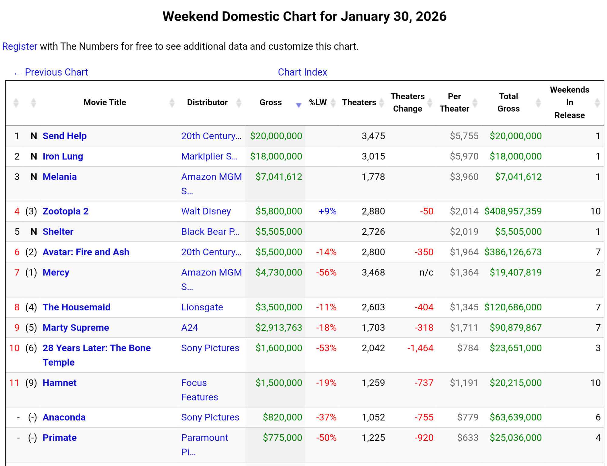Sort by the %LW column arrows
The image size is (607, 466).
click(333, 103)
